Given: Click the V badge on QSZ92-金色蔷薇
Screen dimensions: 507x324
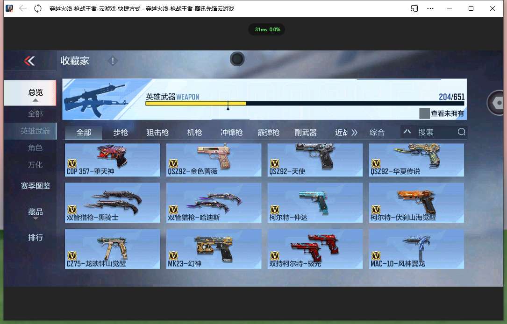Looking at the screenshot, I should [x=173, y=163].
